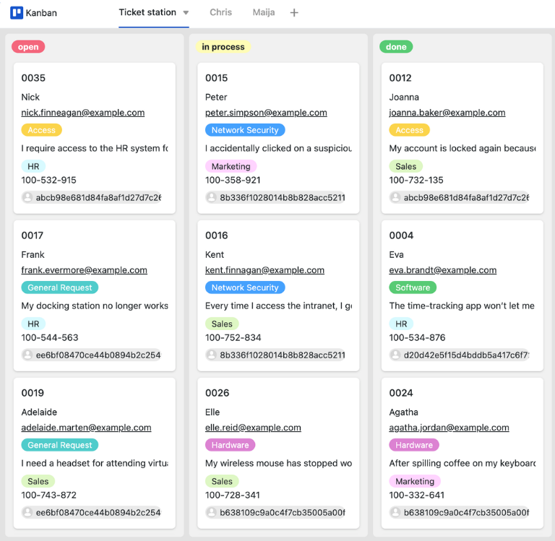Click avatar icon on ticket 0004
The image size is (555, 541).
(396, 355)
